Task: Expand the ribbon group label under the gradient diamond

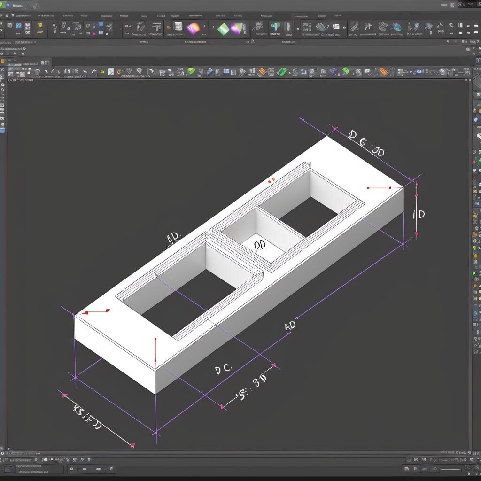Action: 195,42
